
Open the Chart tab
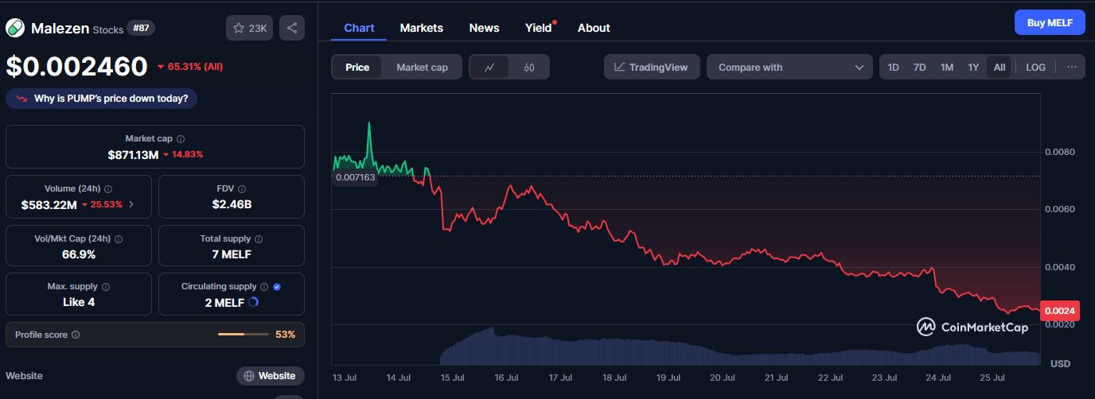click(x=359, y=28)
